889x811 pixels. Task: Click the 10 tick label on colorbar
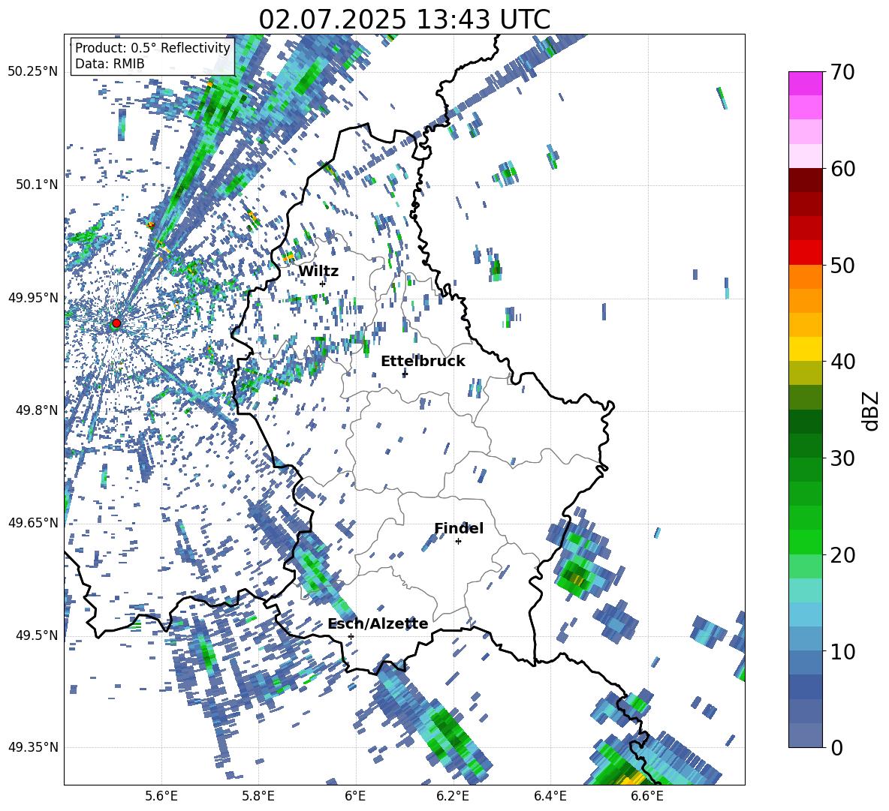pos(843,652)
